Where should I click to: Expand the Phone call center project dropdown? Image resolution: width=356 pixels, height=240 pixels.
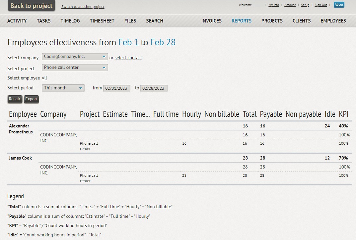pyautogui.click(x=75, y=68)
